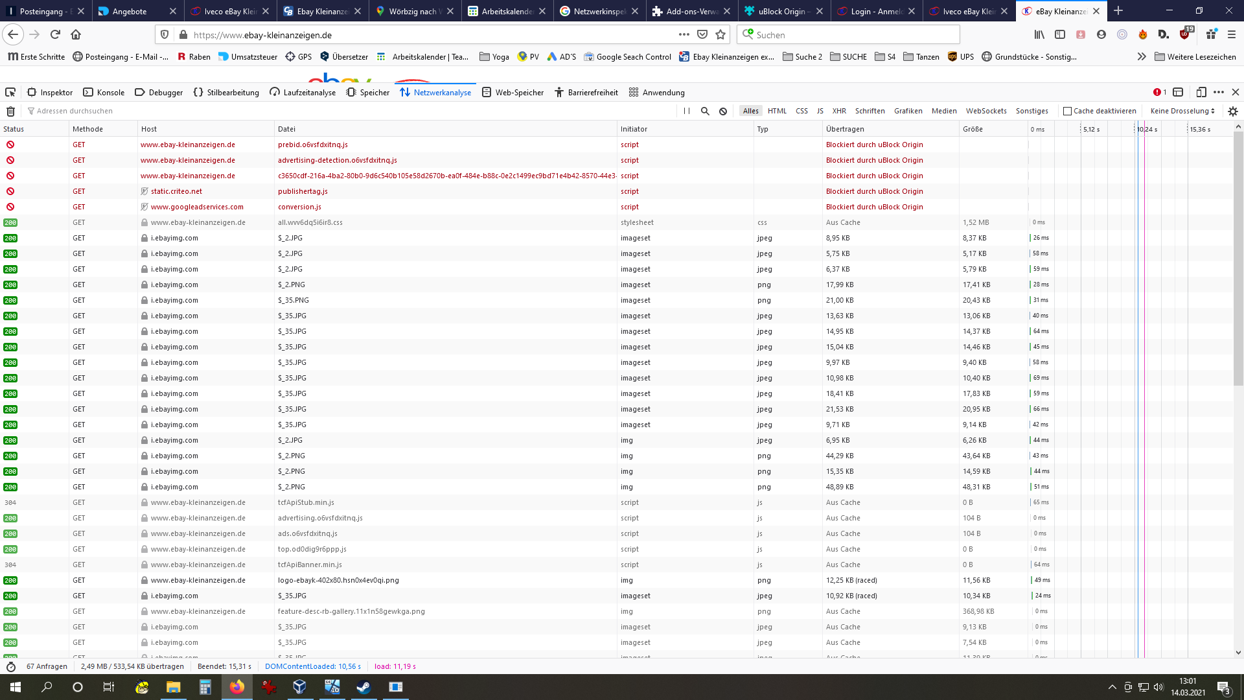Image resolution: width=1244 pixels, height=700 pixels.
Task: Select the Alles filter toggle
Action: coord(750,111)
